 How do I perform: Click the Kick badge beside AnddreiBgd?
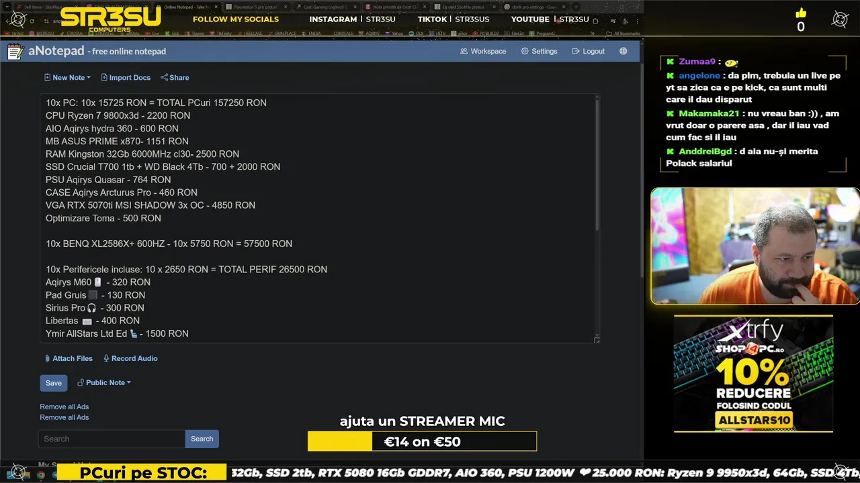(x=670, y=152)
